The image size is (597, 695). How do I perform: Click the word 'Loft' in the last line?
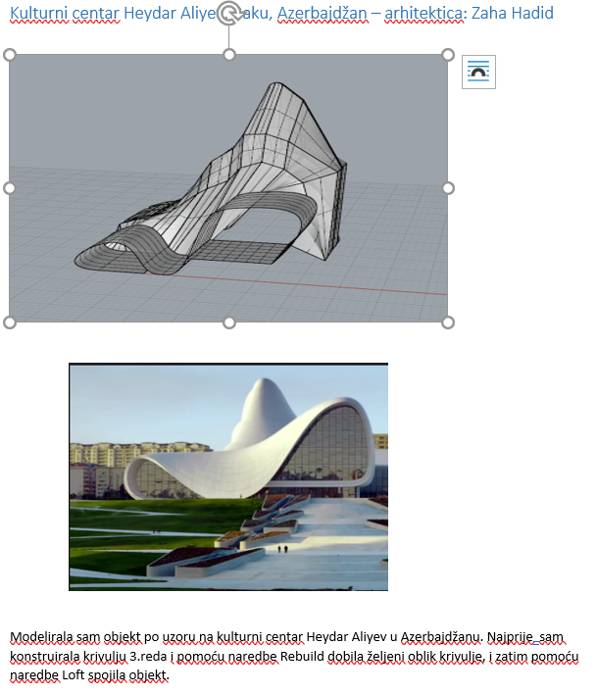click(x=74, y=675)
